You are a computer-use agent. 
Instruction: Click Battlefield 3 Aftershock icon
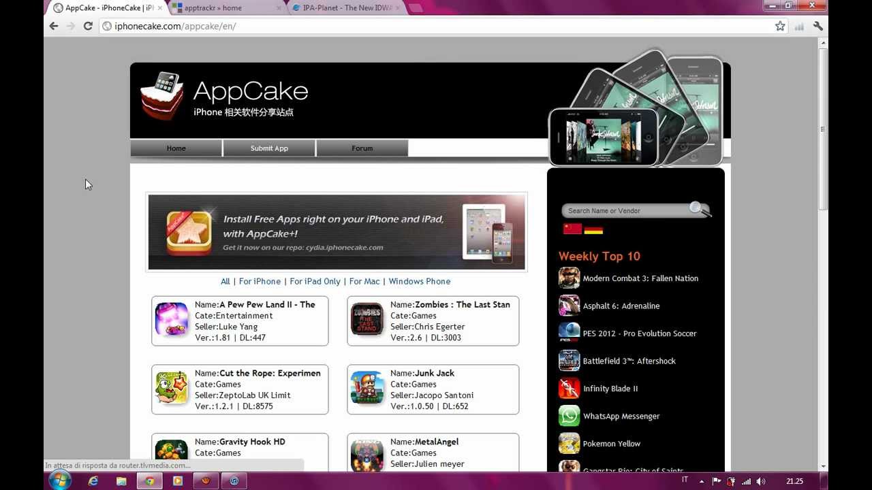pos(569,361)
